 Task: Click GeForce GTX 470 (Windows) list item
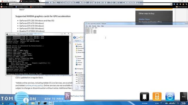[32, 23]
